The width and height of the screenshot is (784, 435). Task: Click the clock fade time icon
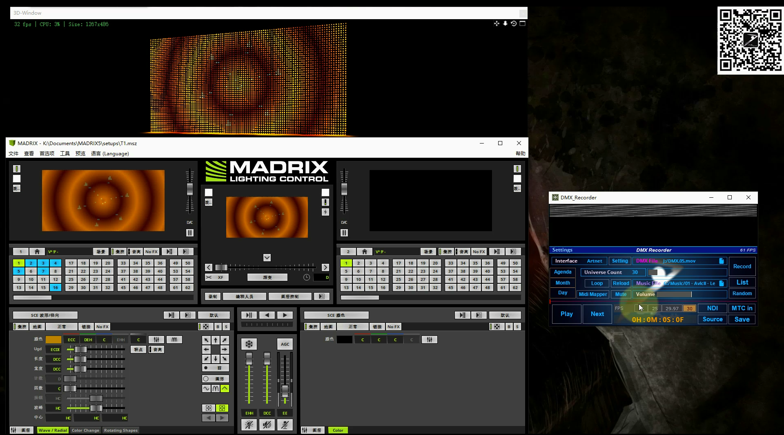(x=307, y=277)
